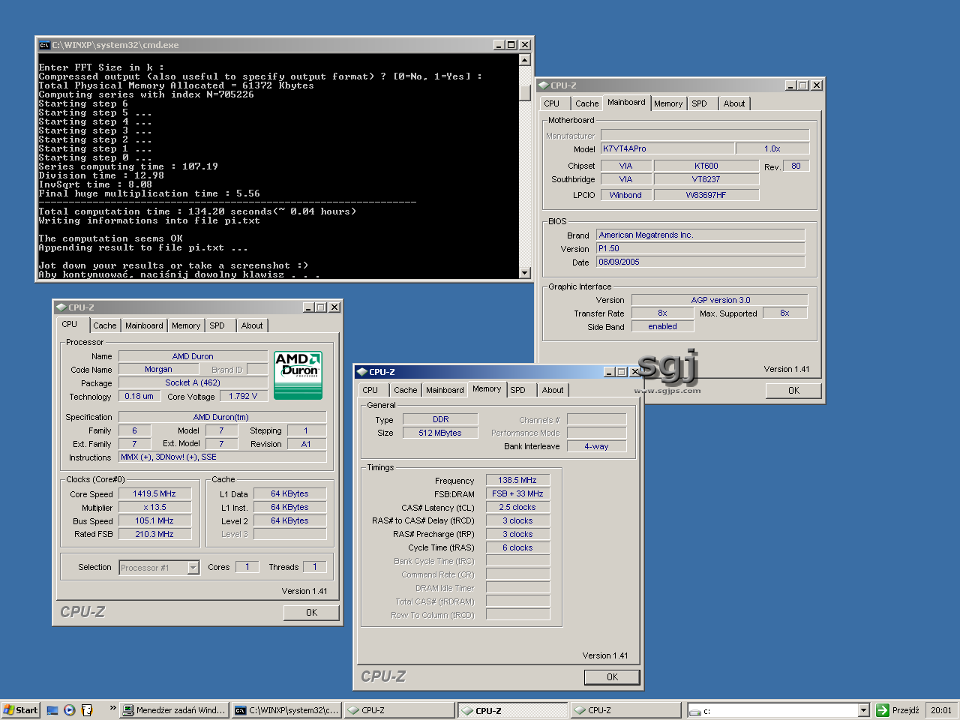The image size is (960, 720).
Task: Click the motherboard Model value K7VT4APro
Action: [667, 148]
